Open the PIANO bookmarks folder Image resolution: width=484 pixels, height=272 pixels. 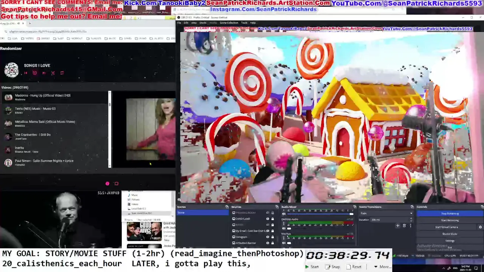click(x=141, y=38)
